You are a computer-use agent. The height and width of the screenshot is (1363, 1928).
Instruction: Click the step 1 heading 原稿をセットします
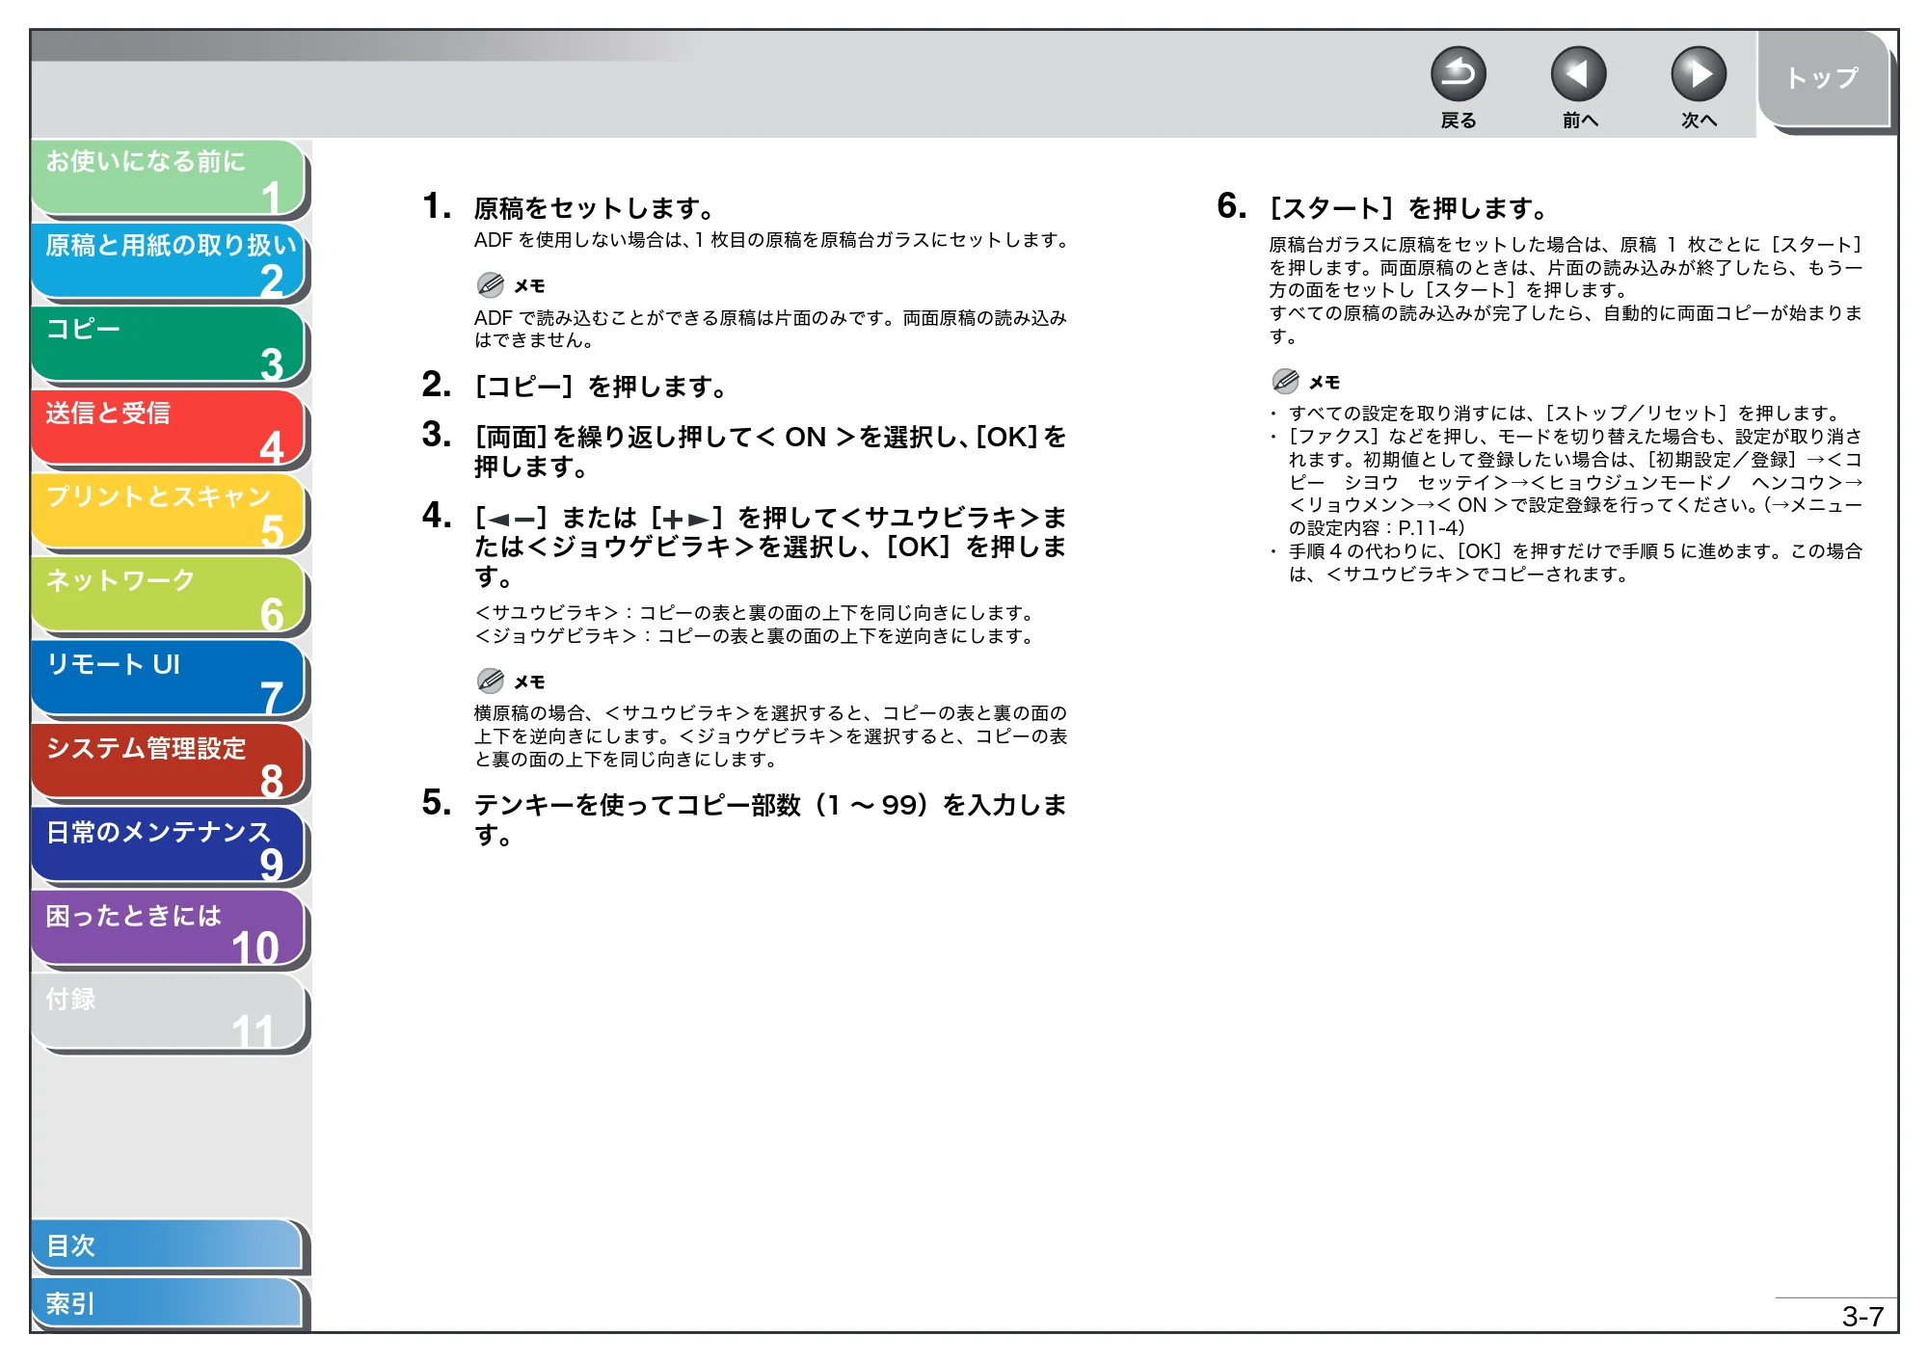(x=594, y=208)
